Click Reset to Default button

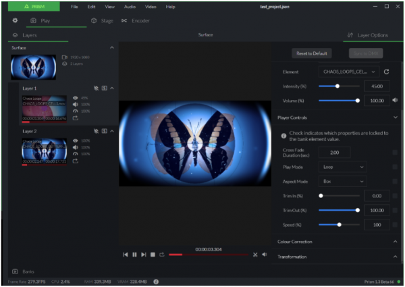[x=312, y=53]
